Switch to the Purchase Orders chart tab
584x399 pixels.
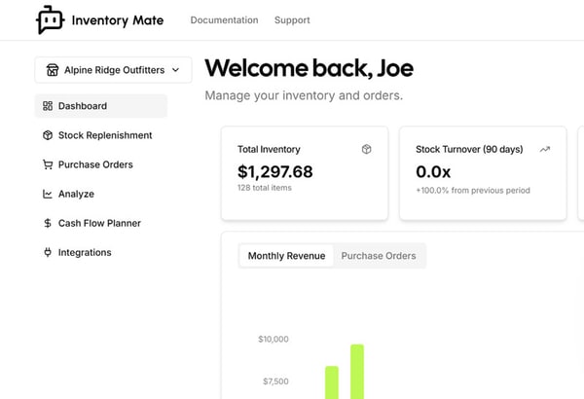pos(379,256)
